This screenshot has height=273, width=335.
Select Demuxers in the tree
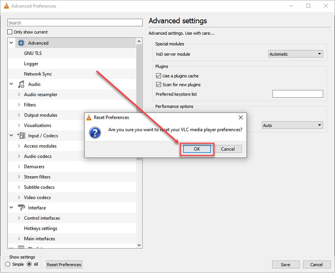pyautogui.click(x=34, y=167)
